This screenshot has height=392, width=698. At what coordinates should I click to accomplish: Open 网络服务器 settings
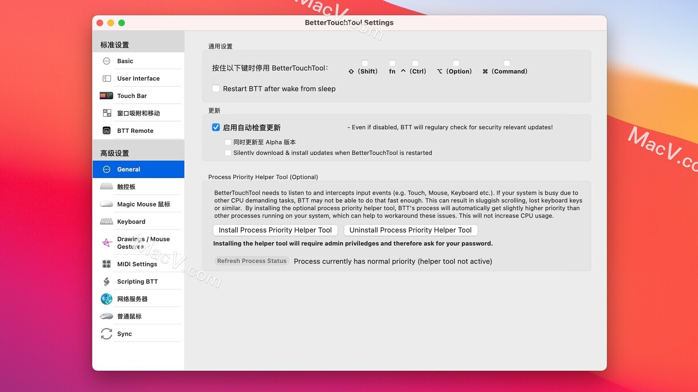139,299
